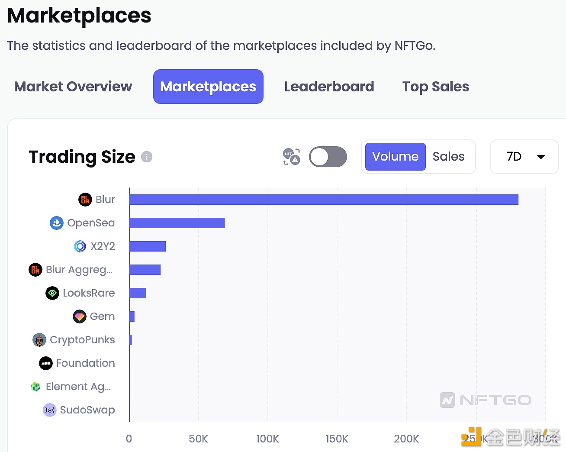The height and width of the screenshot is (452, 566).
Task: Switch chart to Sales view
Action: [448, 157]
